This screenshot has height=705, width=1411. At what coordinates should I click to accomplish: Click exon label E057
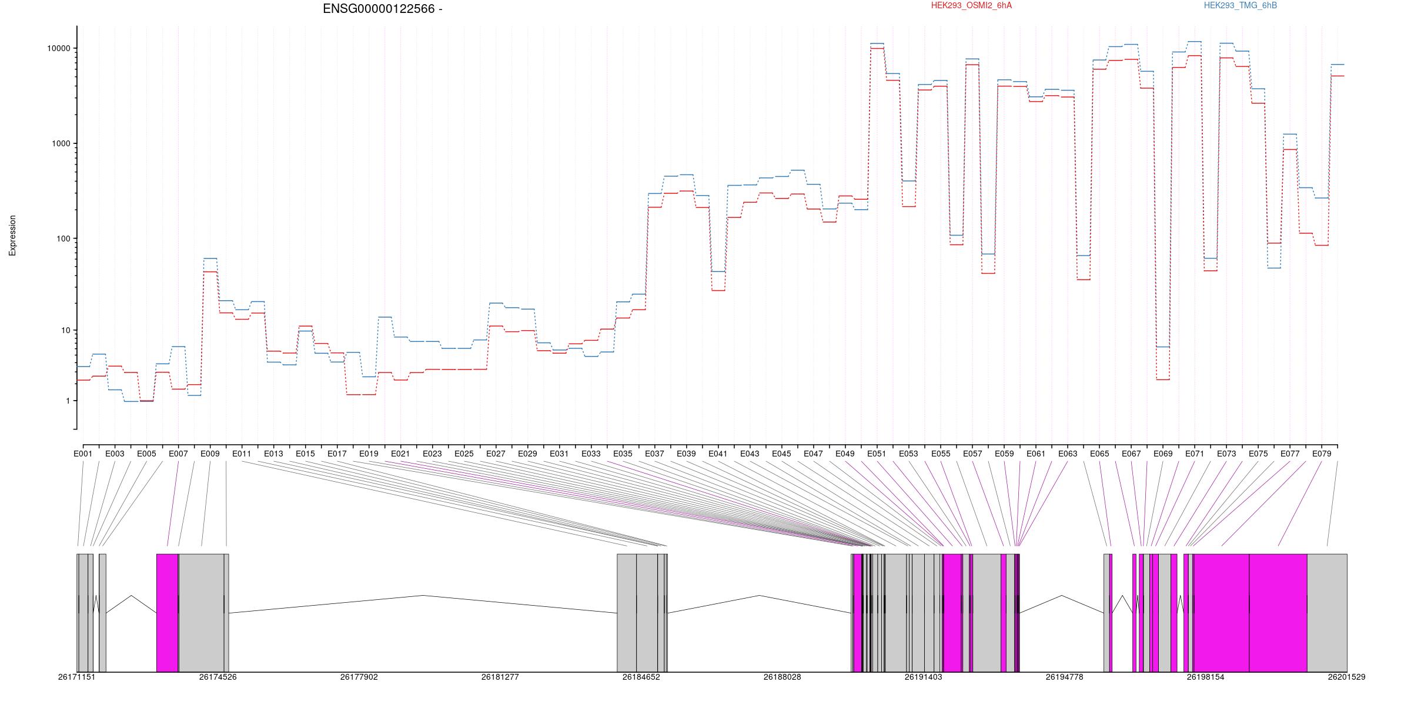point(972,454)
